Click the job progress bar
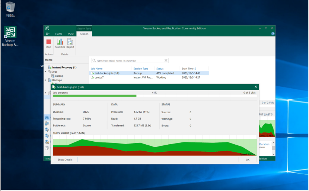The height and width of the screenshot is (191, 309). [155, 96]
